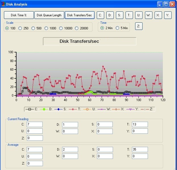Click the X: orange plus legend icon
This screenshot has height=170, width=177.
(x=116, y=109)
